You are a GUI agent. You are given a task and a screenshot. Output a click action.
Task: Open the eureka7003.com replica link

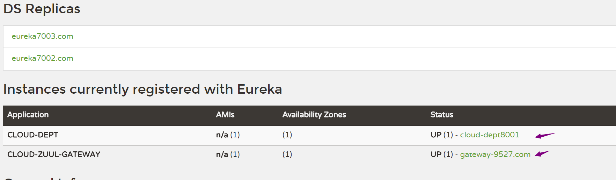42,36
